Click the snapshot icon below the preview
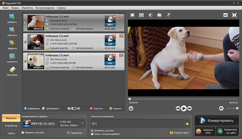Viewport: 242px width, 139px height. point(131,108)
